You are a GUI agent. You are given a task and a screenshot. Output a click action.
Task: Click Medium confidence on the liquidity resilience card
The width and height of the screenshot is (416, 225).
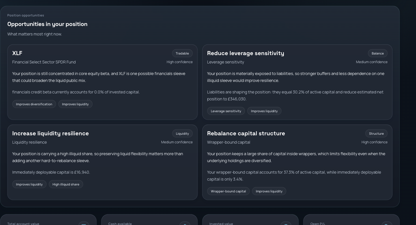click(x=177, y=142)
